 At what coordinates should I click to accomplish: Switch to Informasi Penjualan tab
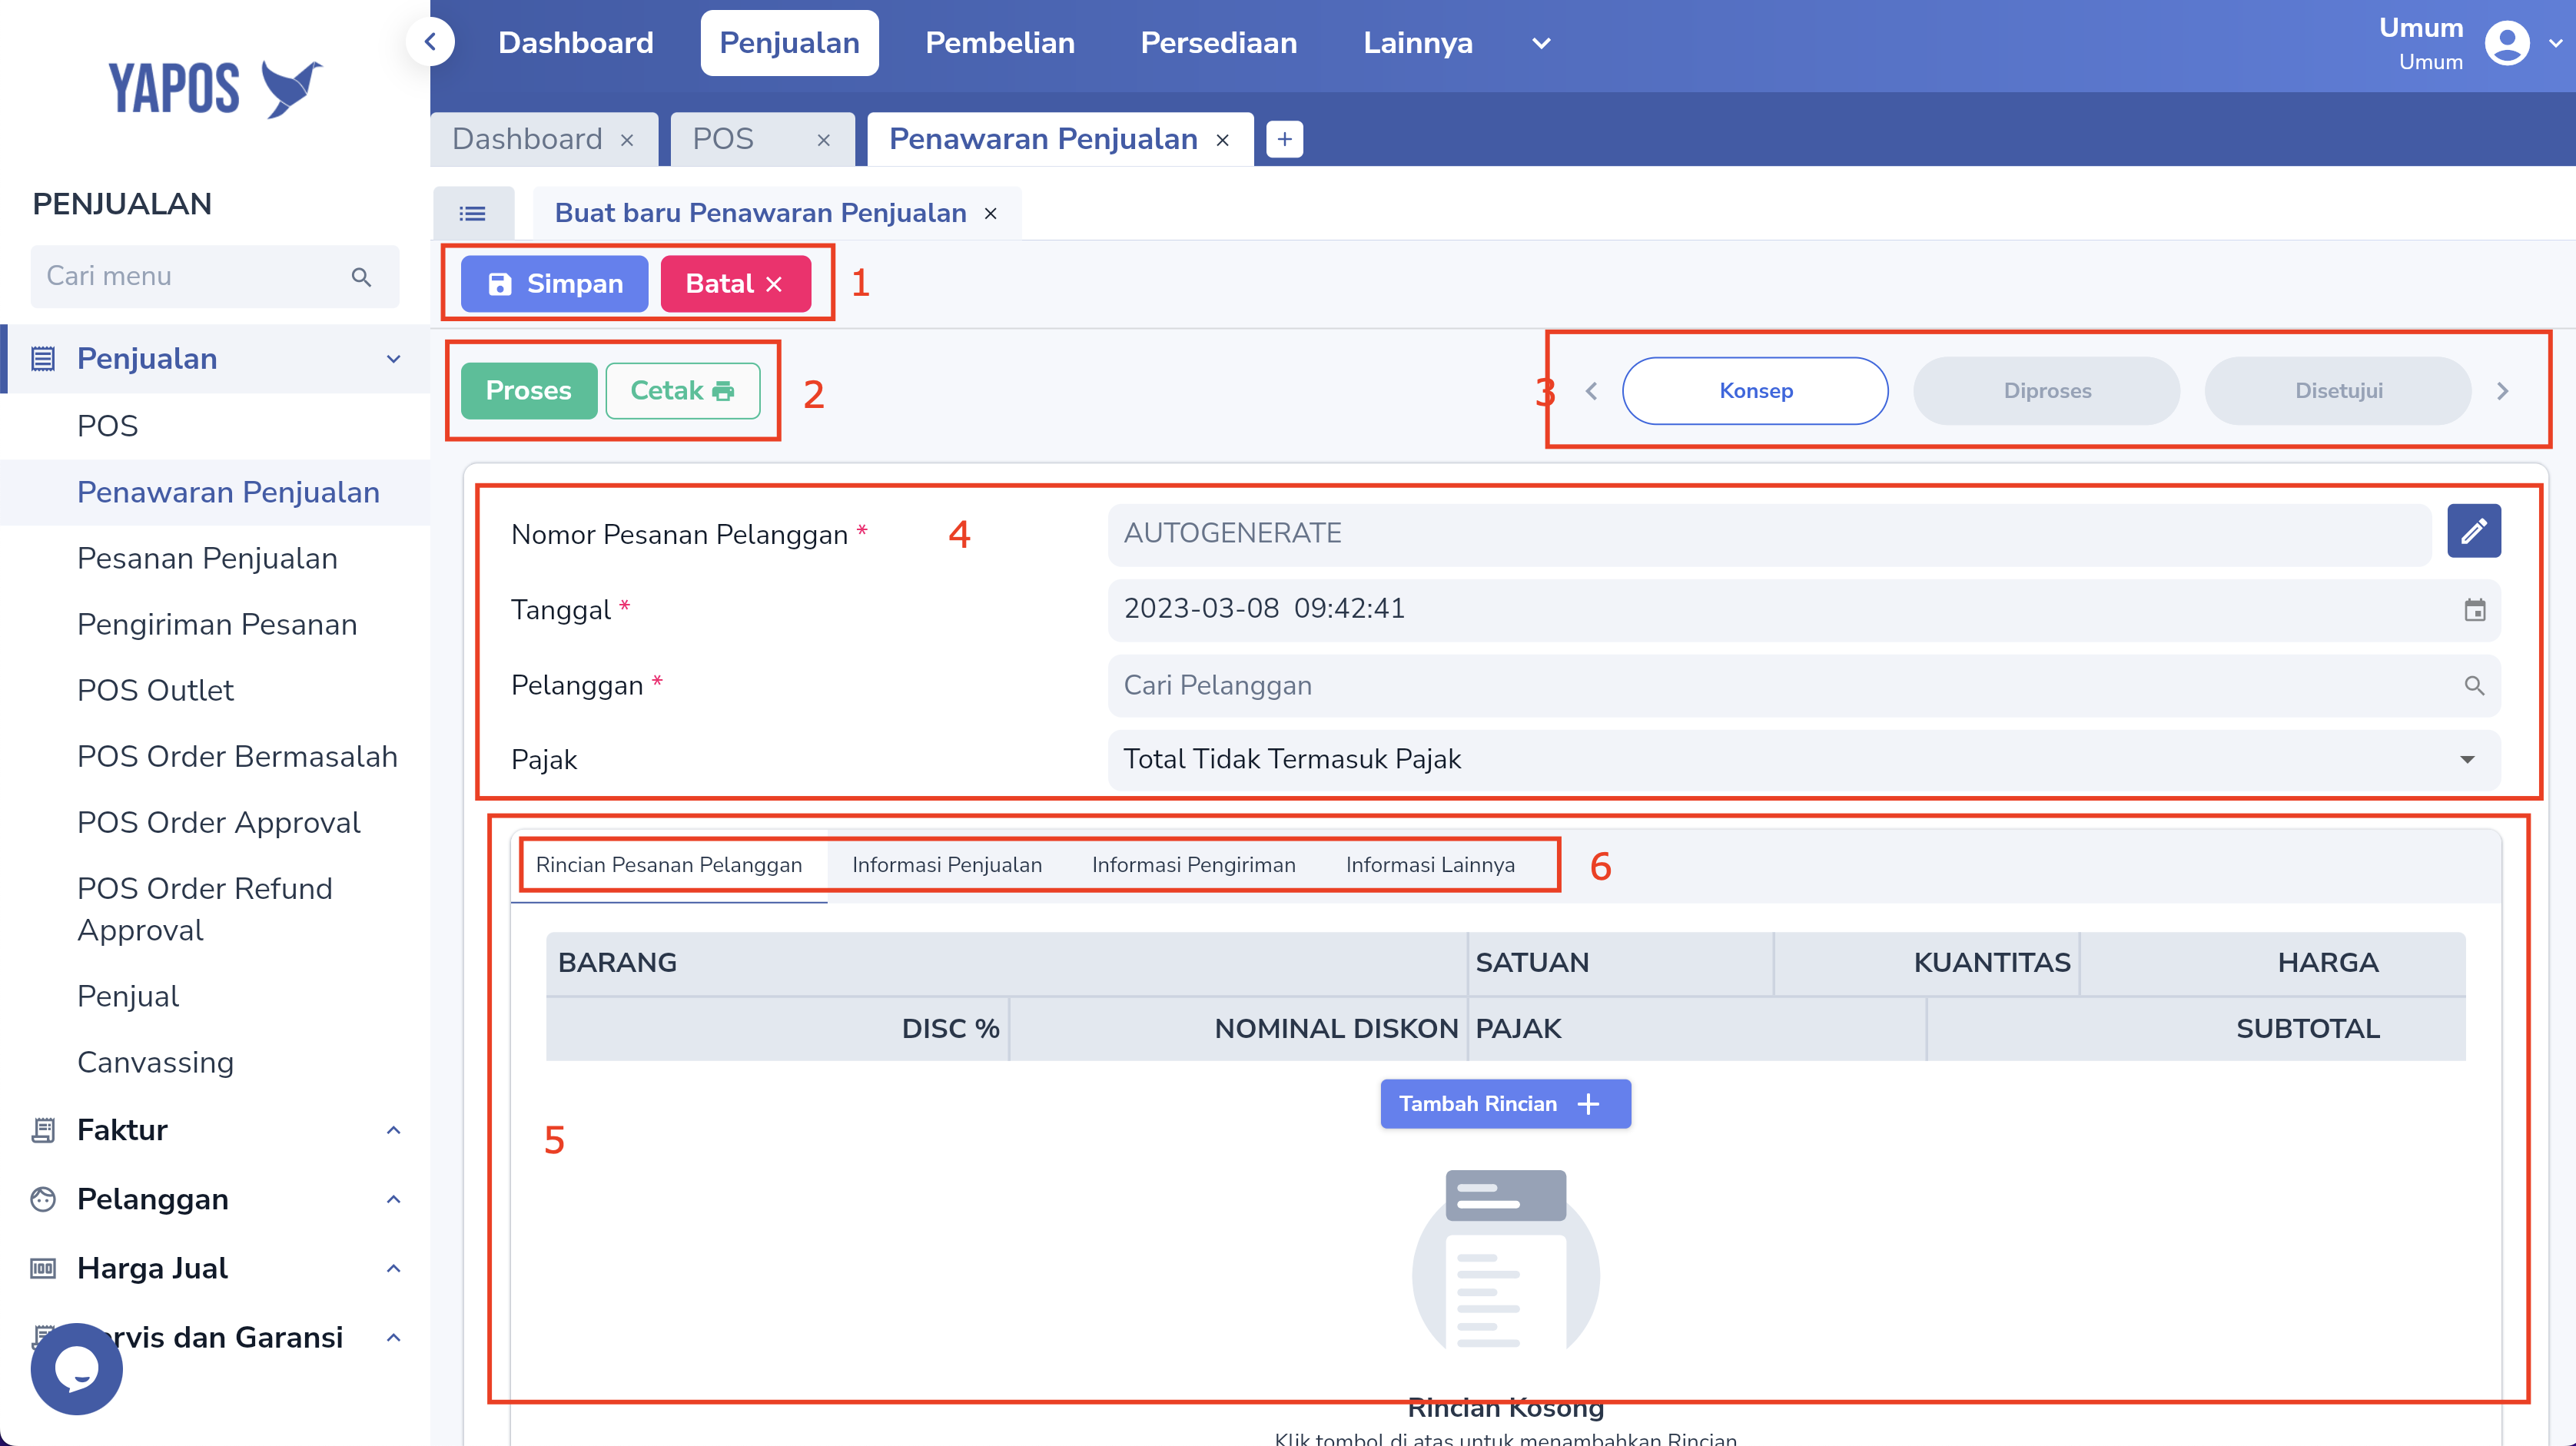(x=947, y=865)
